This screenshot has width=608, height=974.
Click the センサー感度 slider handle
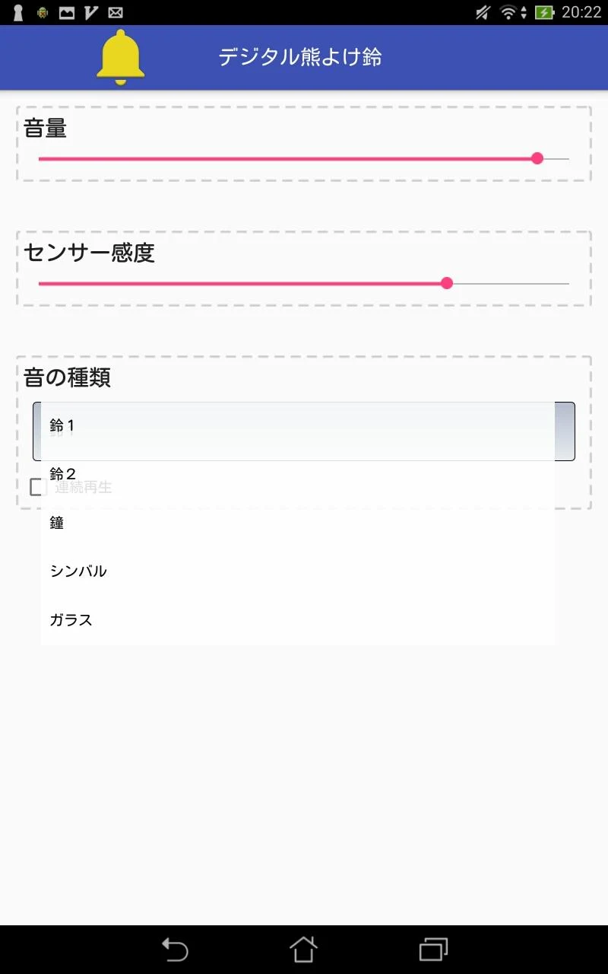[x=447, y=283]
